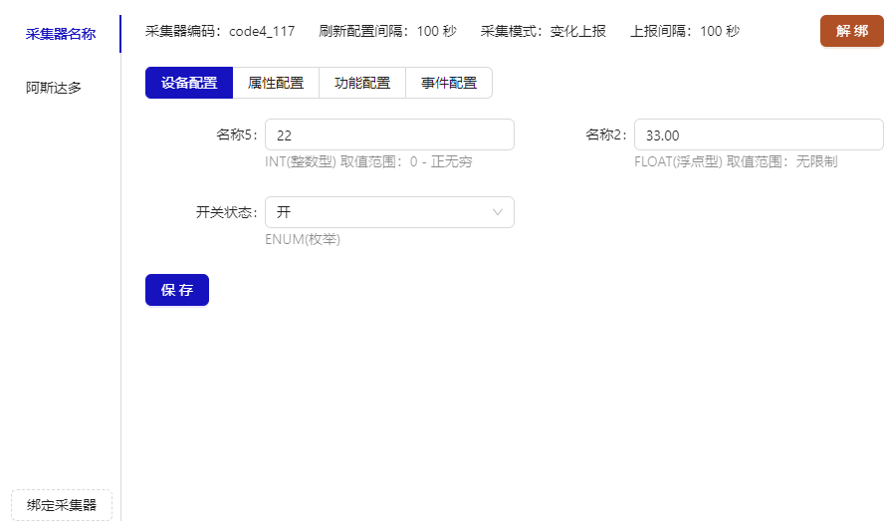This screenshot has width=886, height=531.
Task: Go to the 设备配置 tab
Action: tap(189, 83)
